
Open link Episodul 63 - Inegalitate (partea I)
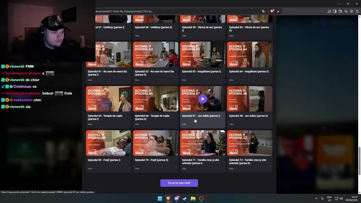click(x=202, y=72)
